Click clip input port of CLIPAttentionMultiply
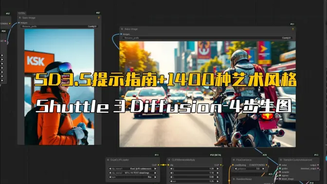The image size is (327, 184). [168, 165]
